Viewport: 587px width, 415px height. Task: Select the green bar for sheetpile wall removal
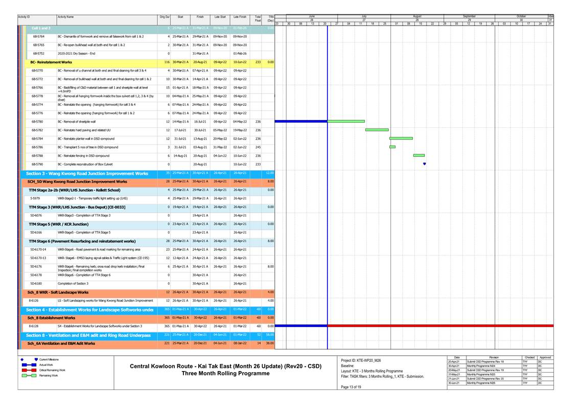(x=346, y=122)
